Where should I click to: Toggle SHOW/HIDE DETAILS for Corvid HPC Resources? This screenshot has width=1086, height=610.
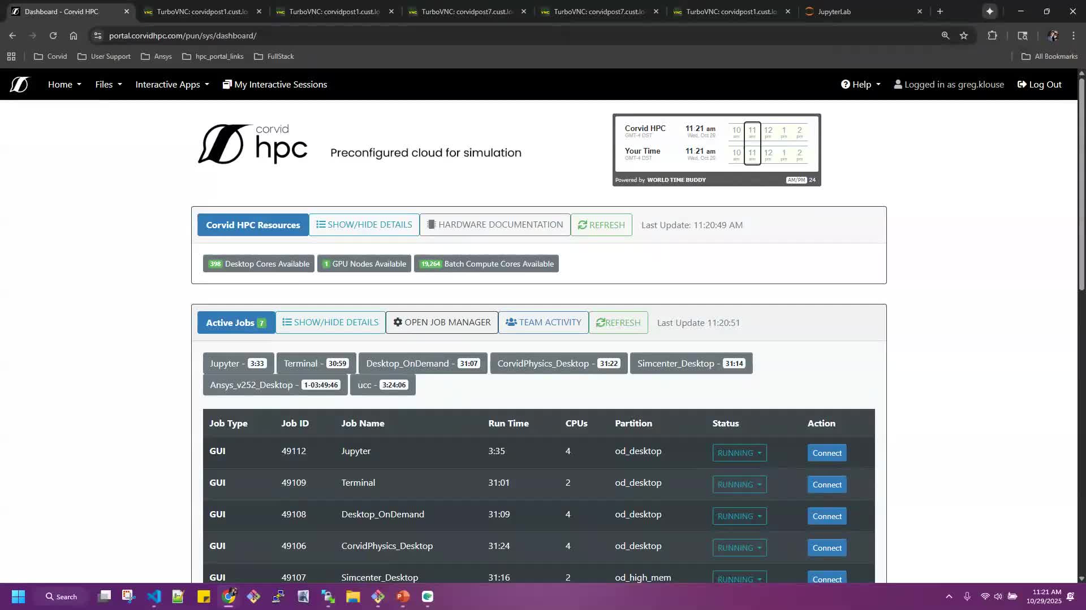click(364, 225)
